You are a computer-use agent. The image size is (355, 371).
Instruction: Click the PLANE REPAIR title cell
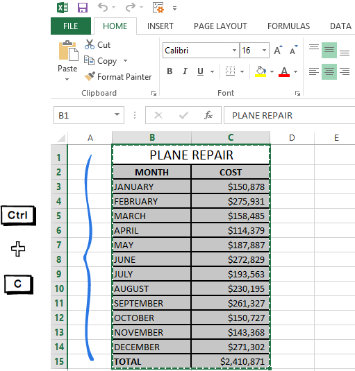(191, 155)
